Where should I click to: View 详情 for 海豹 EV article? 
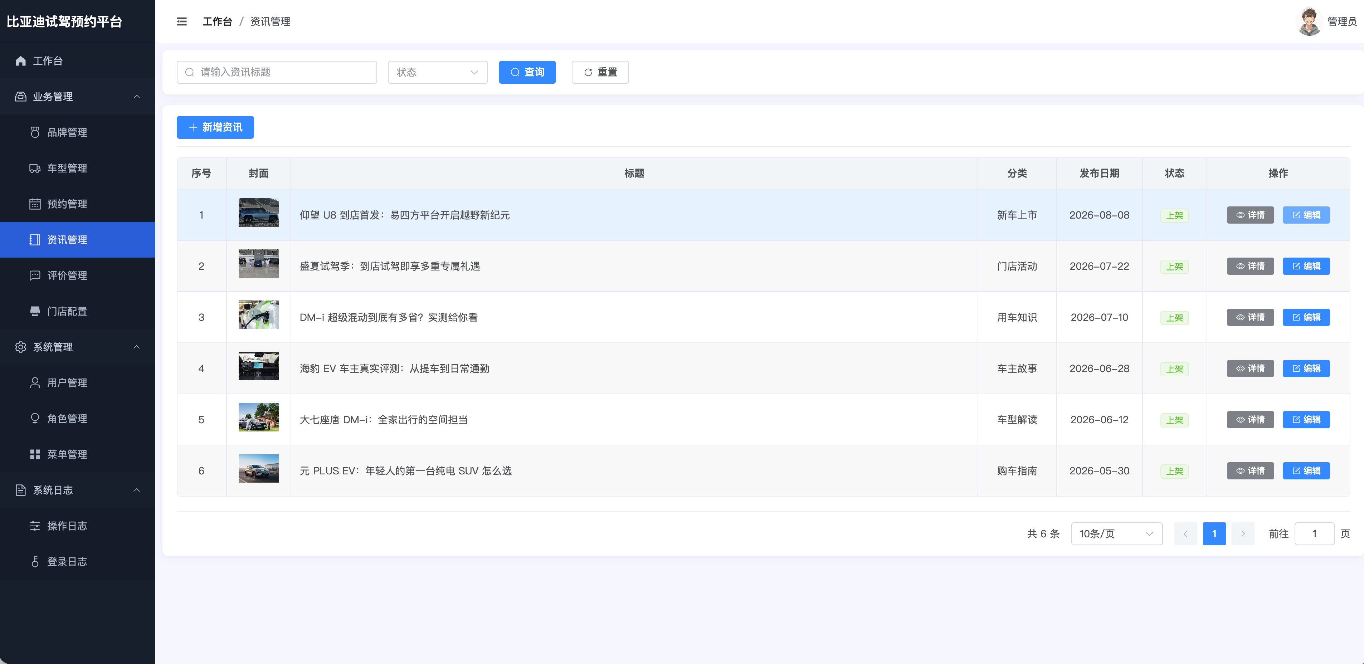1251,368
